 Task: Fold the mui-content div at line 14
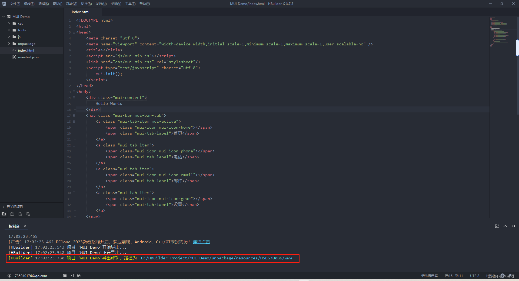[x=74, y=98]
